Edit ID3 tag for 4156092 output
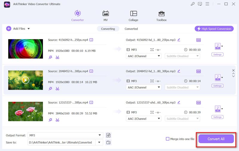The height and width of the screenshot is (151, 239). [198, 40]
